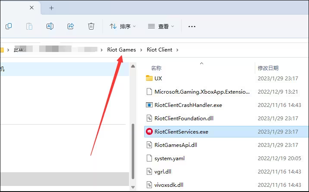Add a new Explorer tab
This screenshot has width=309, height=192.
tap(52, 8)
